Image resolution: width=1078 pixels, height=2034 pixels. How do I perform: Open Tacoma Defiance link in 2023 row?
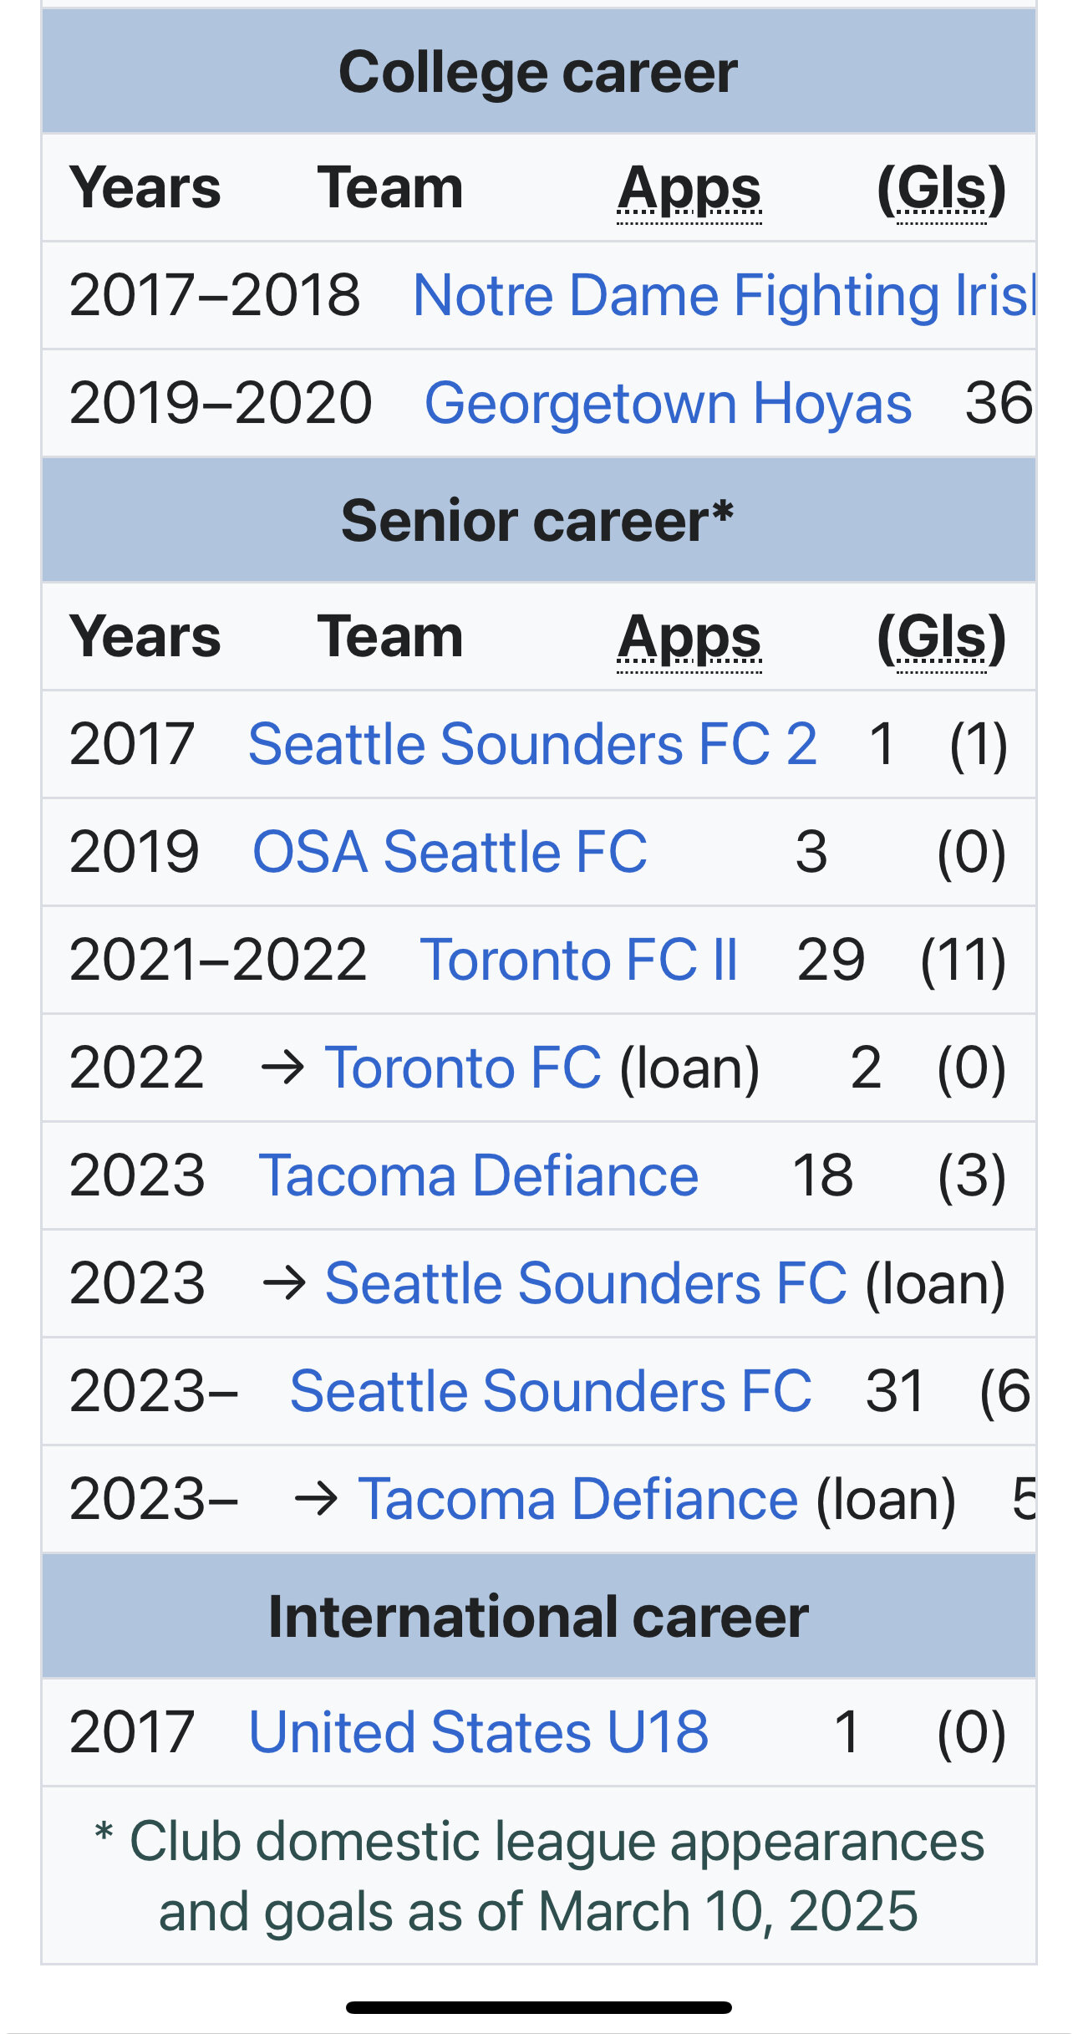(479, 1175)
